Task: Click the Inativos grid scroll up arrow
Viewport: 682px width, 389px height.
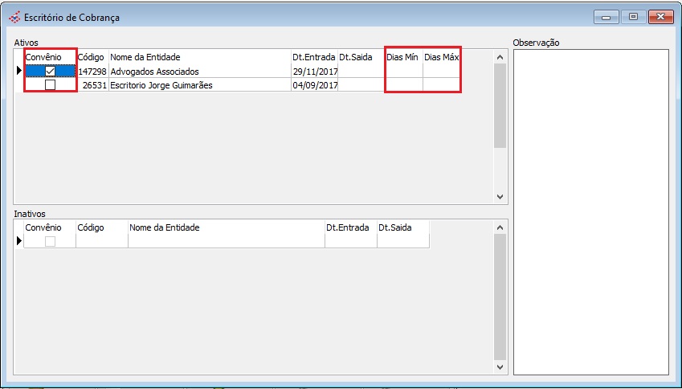Action: 499,228
